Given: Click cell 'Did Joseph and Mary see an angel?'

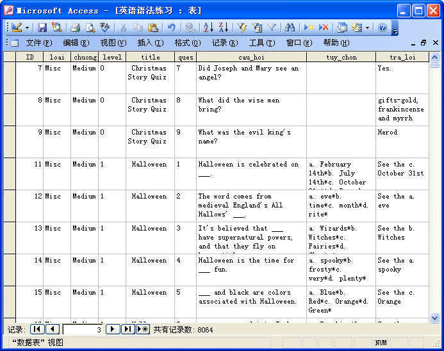Looking at the screenshot, I should [x=251, y=78].
